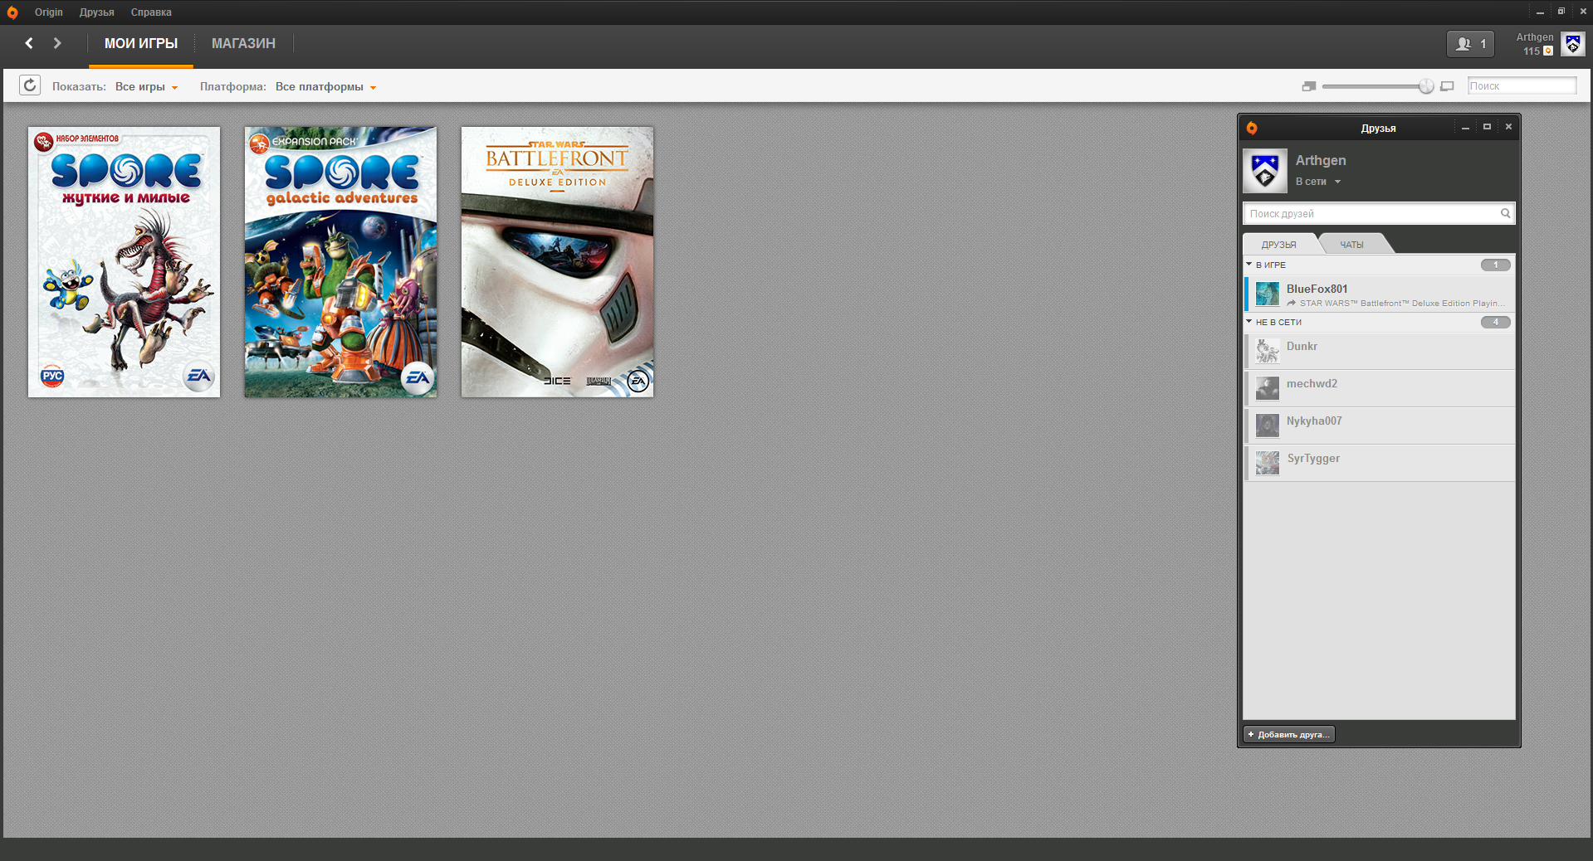
Task: Click the small tiles size icon
Action: pyautogui.click(x=1309, y=86)
